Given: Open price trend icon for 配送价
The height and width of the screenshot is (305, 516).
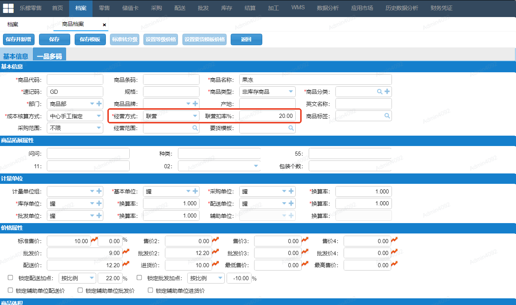Looking at the screenshot, I should (x=126, y=264).
